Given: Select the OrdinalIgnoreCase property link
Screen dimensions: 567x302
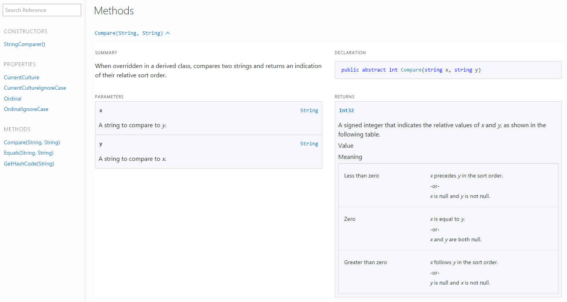Looking at the screenshot, I should (26, 109).
